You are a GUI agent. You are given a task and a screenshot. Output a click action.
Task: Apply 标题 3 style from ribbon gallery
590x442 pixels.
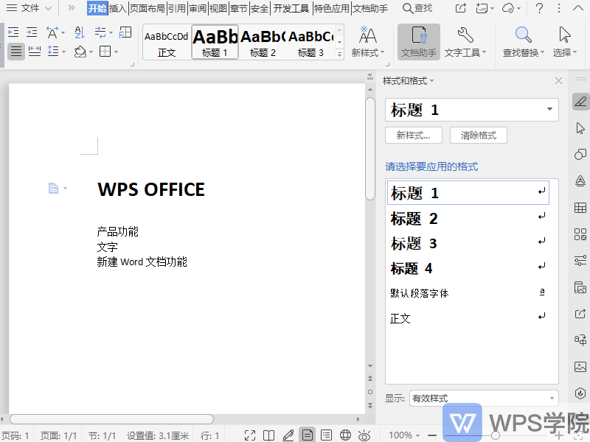click(310, 42)
